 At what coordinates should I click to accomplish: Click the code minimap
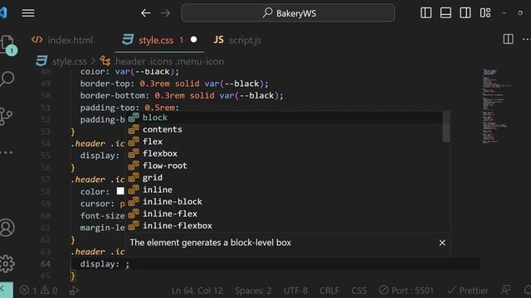497,107
